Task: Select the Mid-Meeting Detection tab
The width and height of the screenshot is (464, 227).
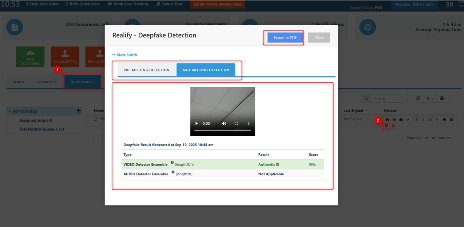Action: tap(206, 70)
